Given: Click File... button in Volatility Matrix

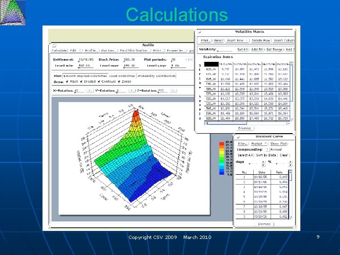Looking at the screenshot, I should pyautogui.click(x=205, y=41).
